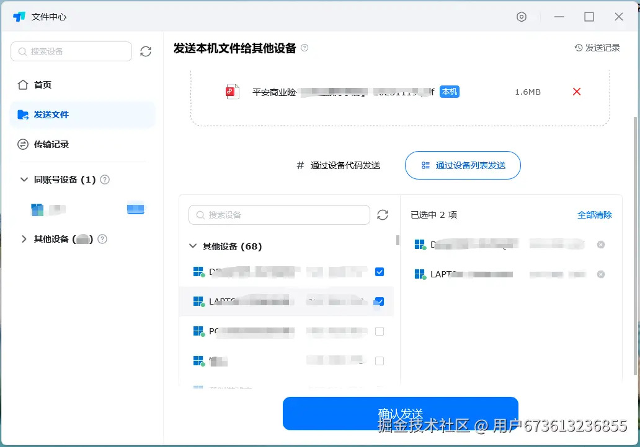This screenshot has width=640, height=447.
Task: Refresh the device selection list
Action: pos(383,215)
